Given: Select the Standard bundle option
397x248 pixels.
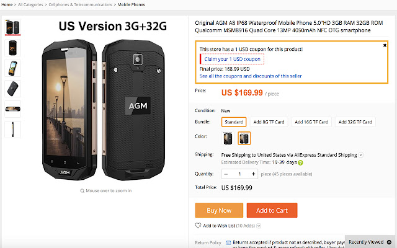Looking at the screenshot, I should pos(234,122).
